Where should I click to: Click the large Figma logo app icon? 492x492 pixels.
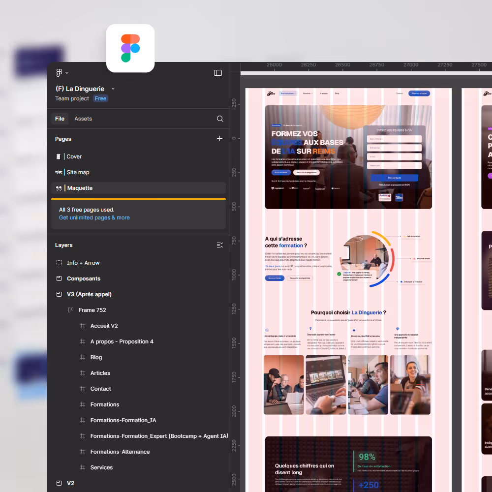(x=130, y=48)
